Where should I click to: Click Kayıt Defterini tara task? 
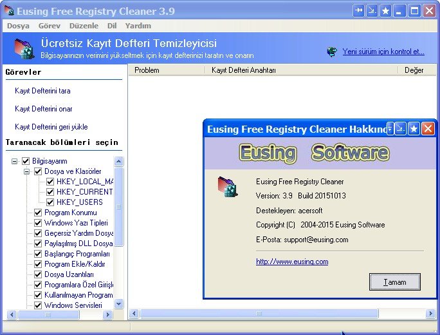tap(42, 91)
